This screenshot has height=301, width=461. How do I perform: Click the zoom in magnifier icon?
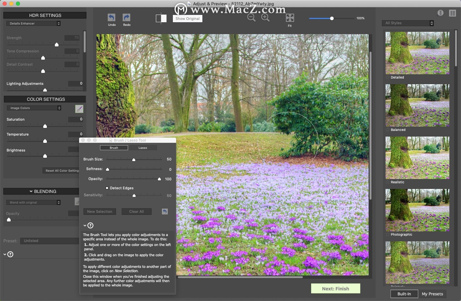265,18
